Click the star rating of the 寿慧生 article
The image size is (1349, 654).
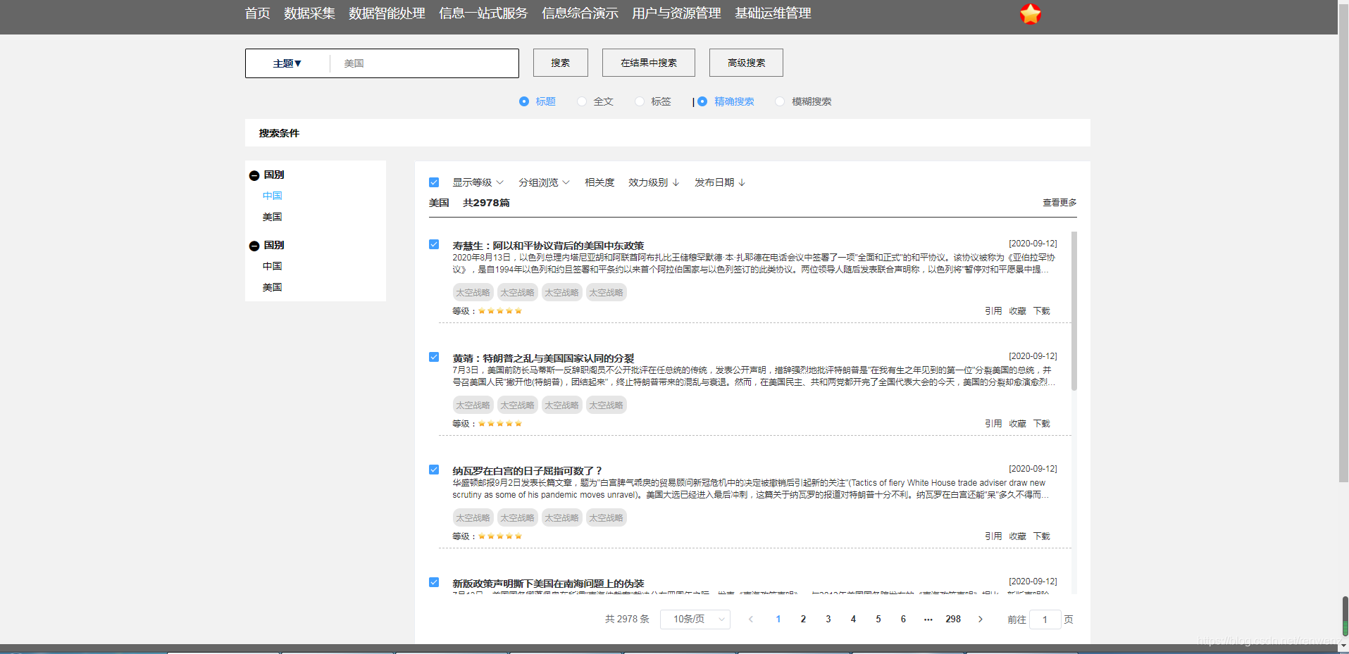500,311
